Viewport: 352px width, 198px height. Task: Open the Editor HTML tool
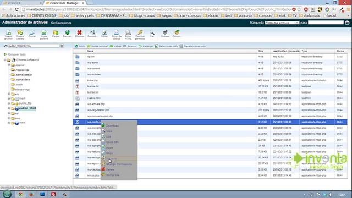coord(128,35)
